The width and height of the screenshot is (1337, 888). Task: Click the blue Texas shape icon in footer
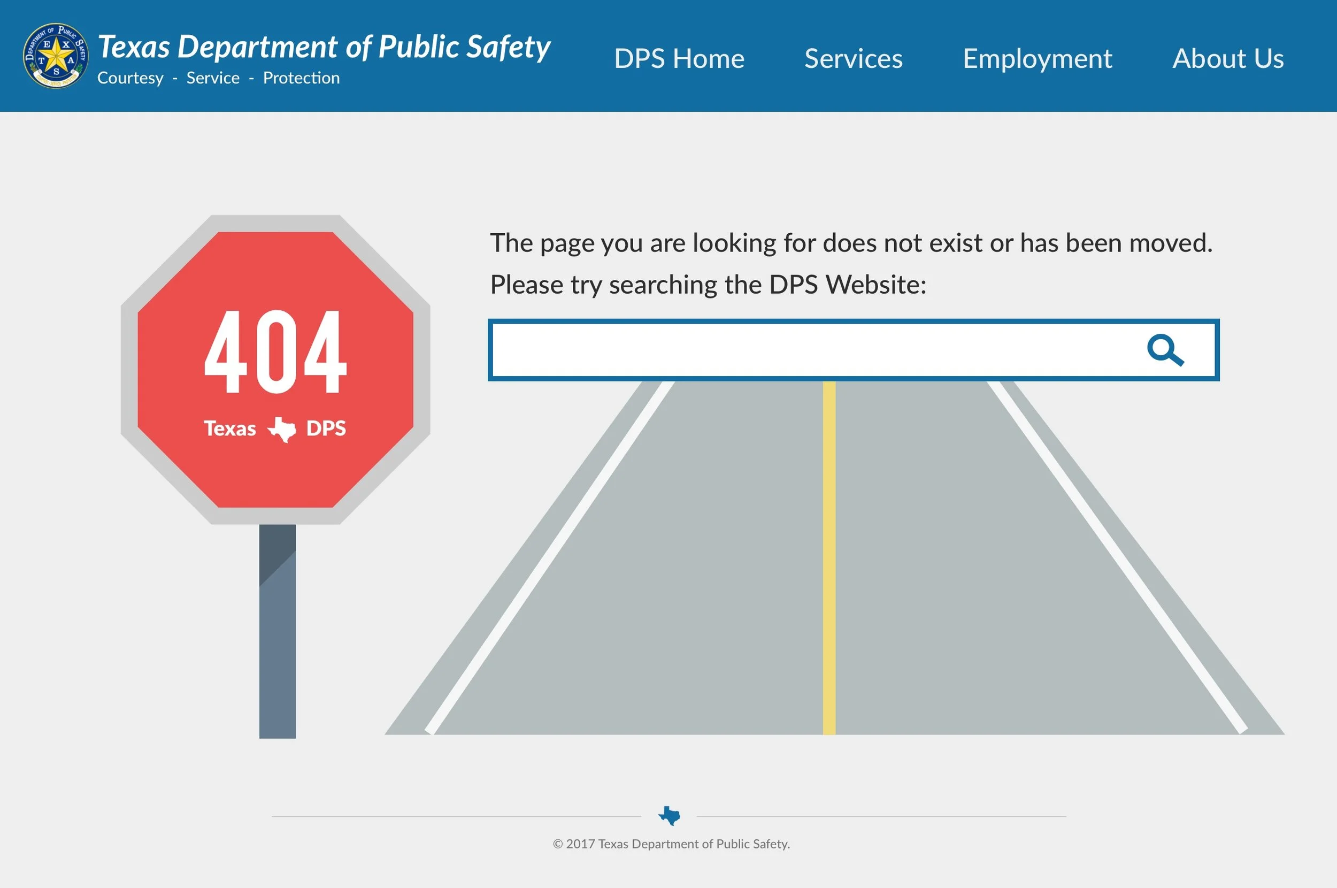pyautogui.click(x=669, y=815)
